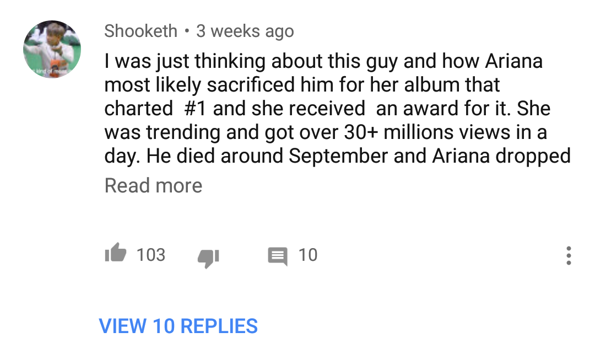Click the line starting 'charted #1'
This screenshot has height=359, width=595.
(x=327, y=109)
